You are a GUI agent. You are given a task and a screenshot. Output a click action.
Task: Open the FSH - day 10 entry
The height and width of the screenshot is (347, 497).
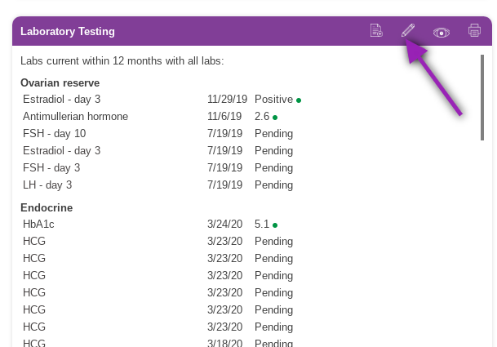coord(54,134)
